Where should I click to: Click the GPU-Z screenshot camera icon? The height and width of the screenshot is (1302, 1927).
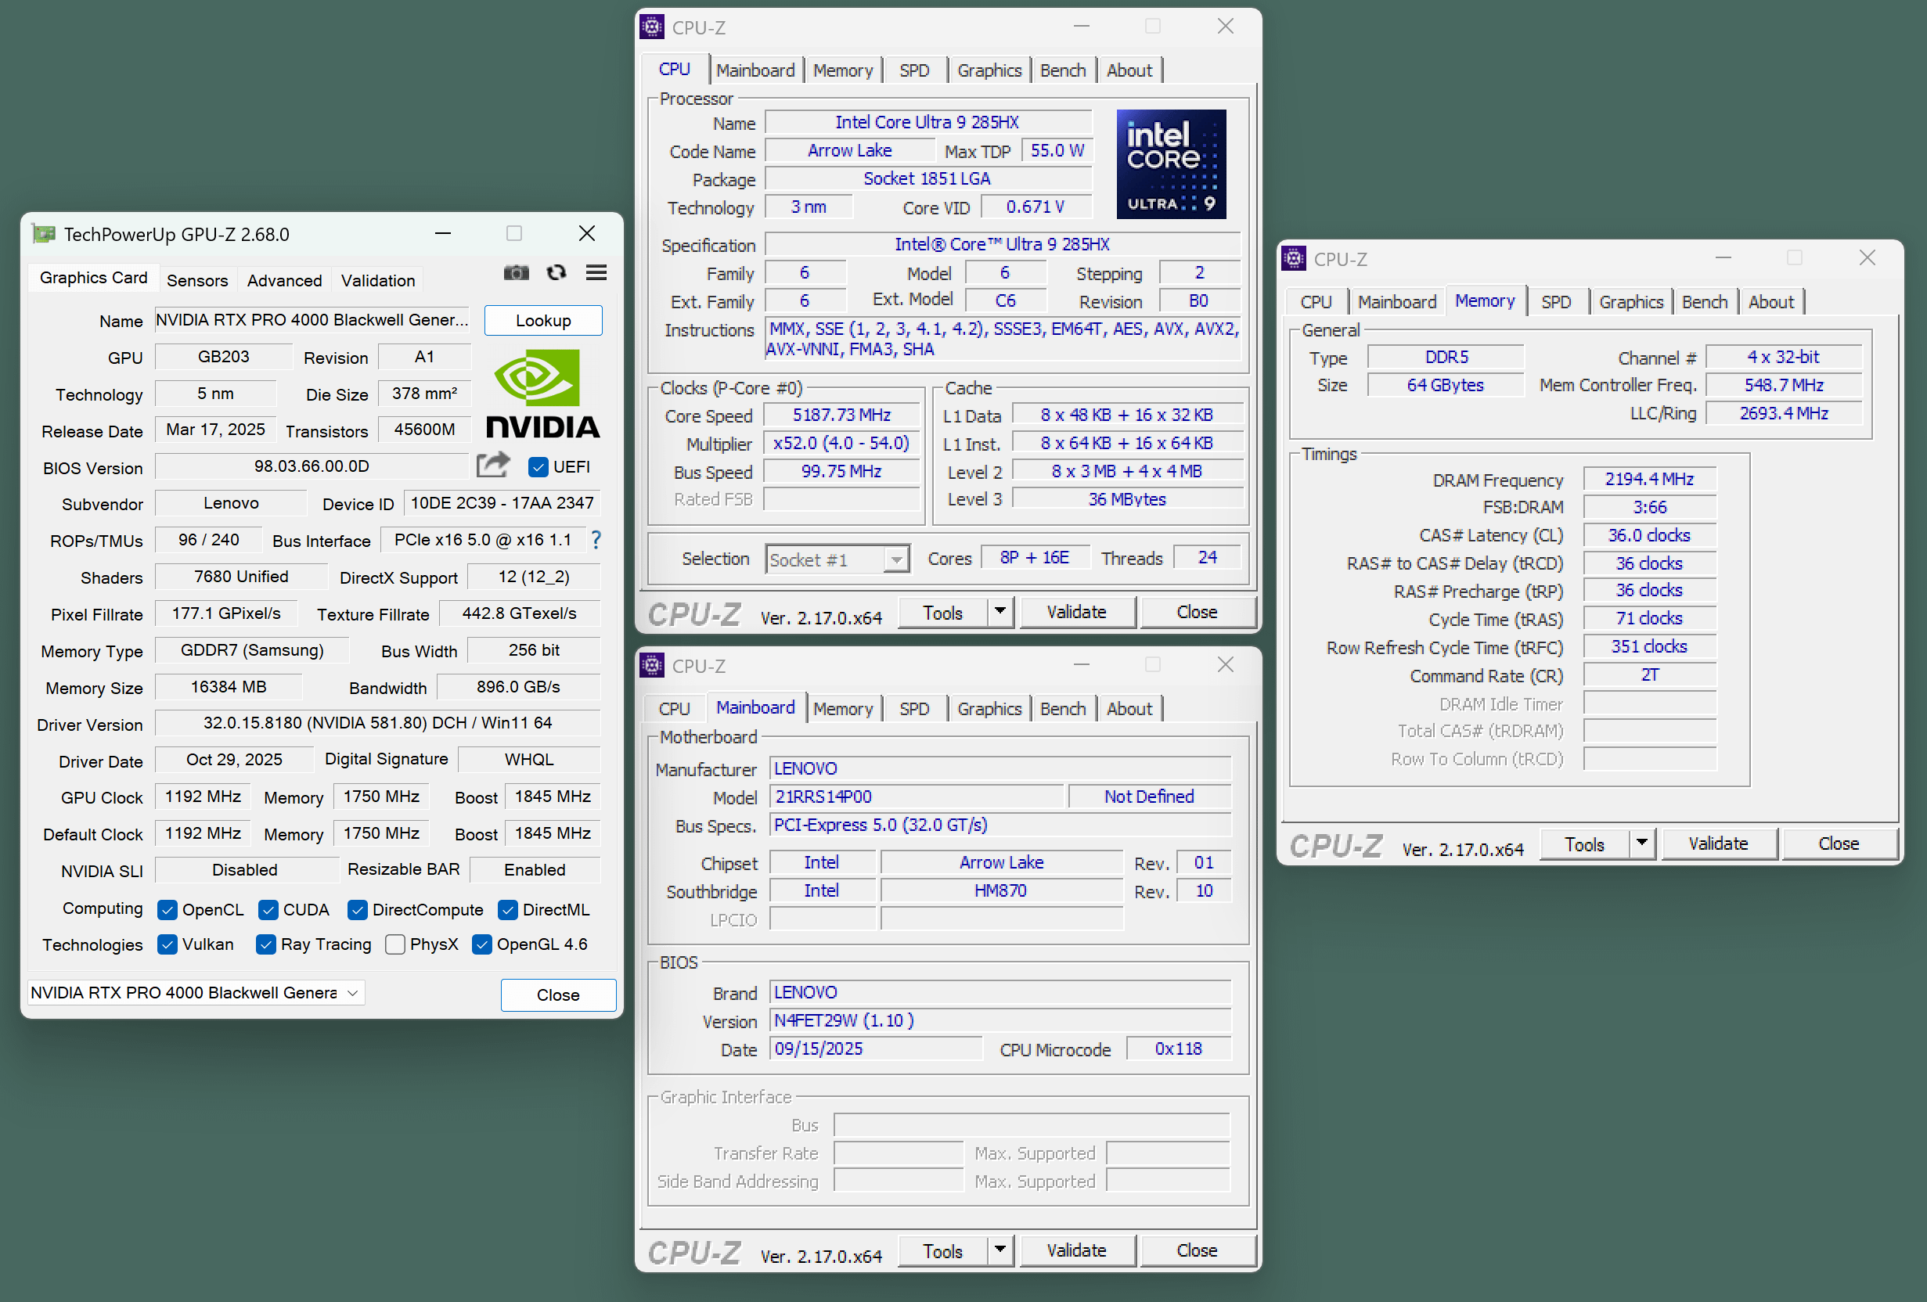point(516,272)
